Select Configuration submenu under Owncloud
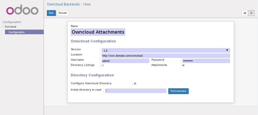This screenshot has height=115, width=258. pyautogui.click(x=24, y=32)
